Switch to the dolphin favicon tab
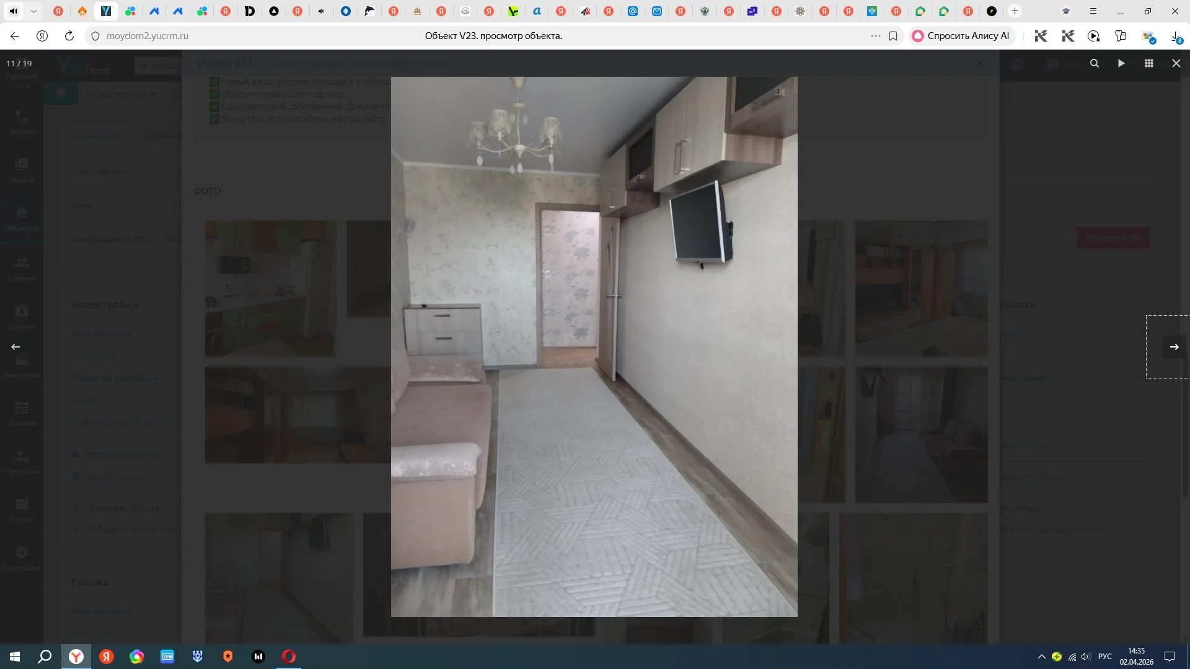 click(x=369, y=11)
